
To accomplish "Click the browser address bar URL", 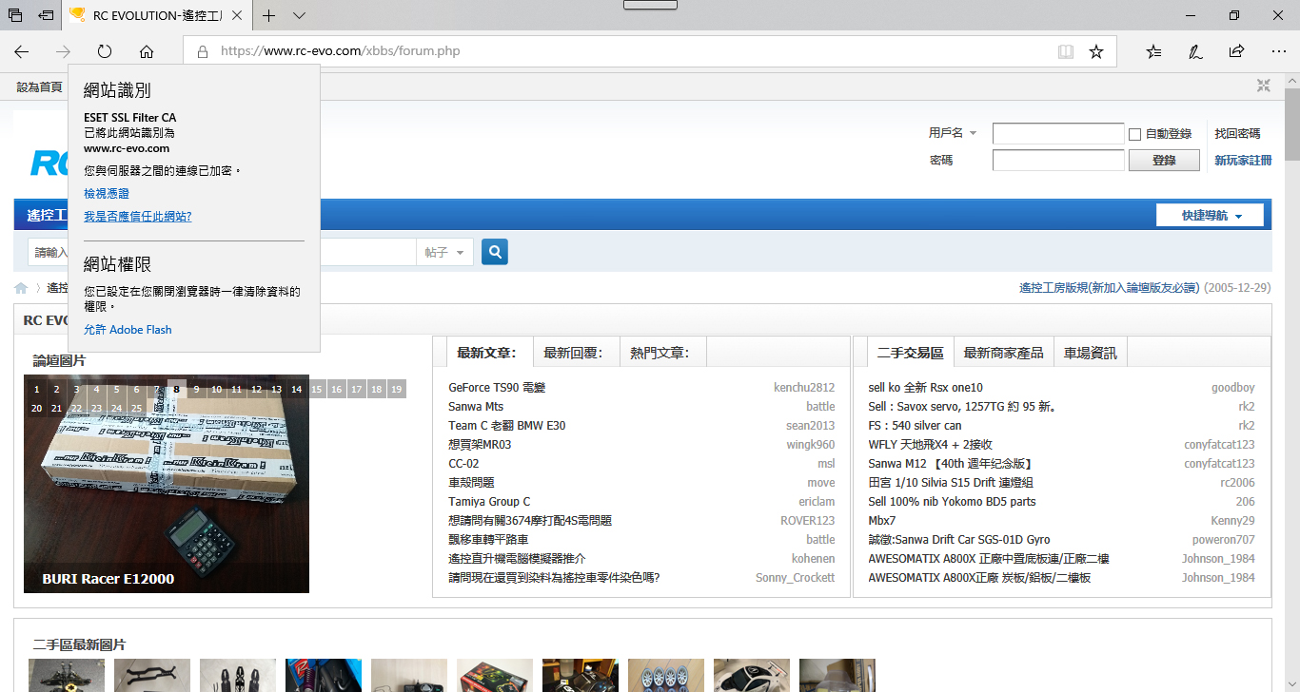I will click(340, 51).
